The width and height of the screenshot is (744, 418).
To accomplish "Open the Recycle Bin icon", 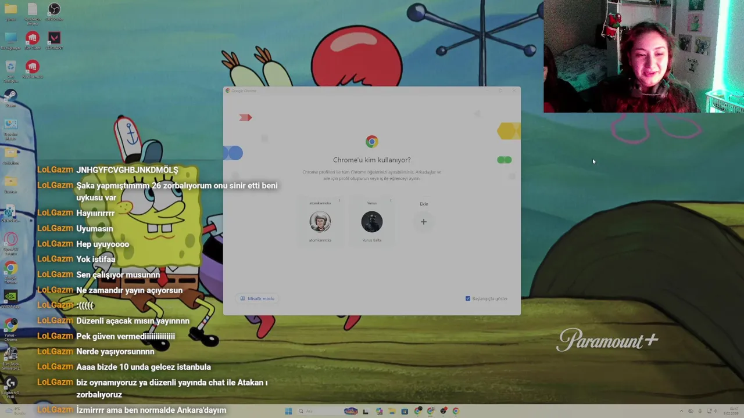I will [10, 71].
